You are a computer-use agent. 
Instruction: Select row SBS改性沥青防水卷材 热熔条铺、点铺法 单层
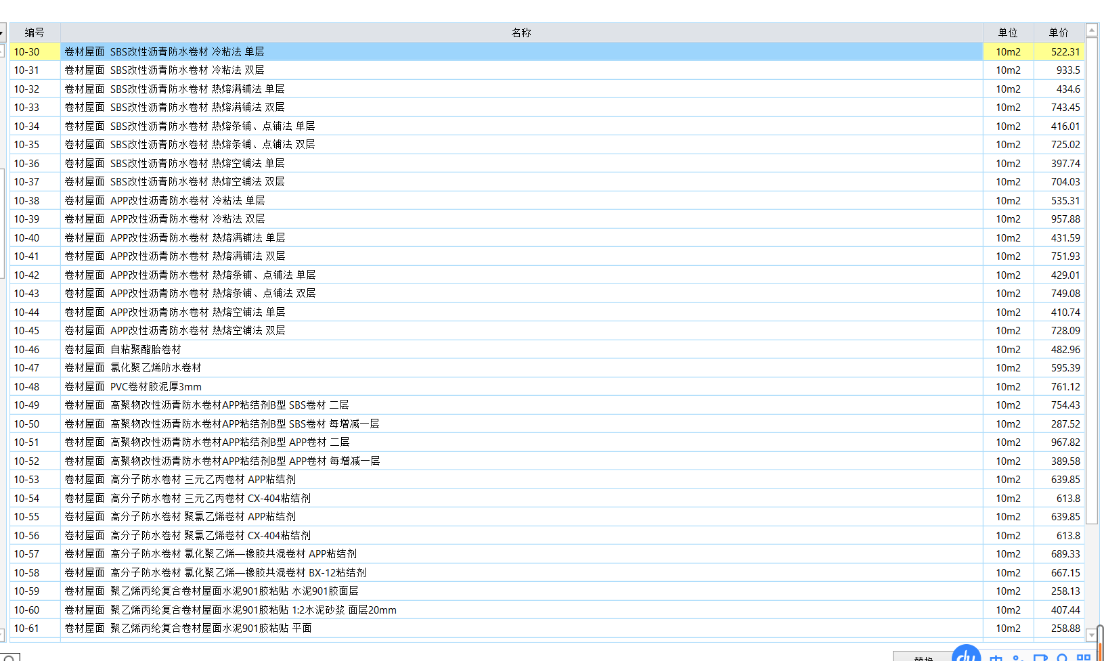coord(521,126)
